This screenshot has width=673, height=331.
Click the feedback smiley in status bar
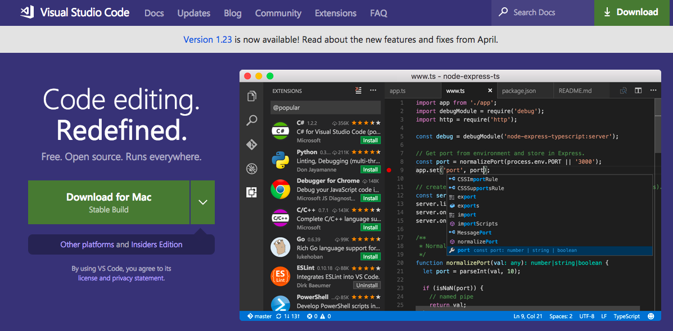(x=651, y=316)
